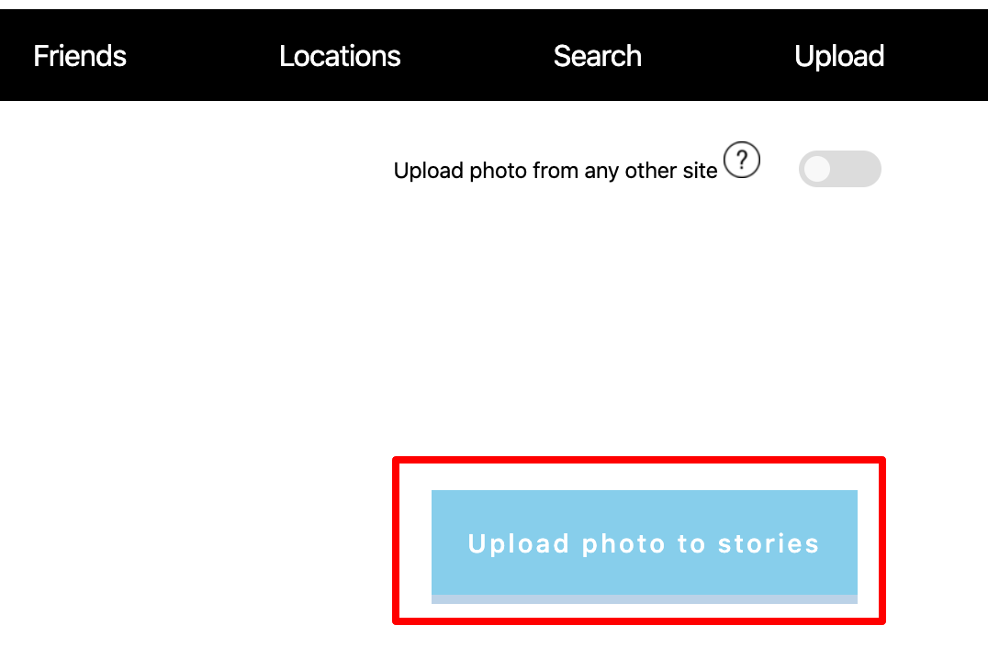The image size is (988, 648).
Task: Click the Upload photo from any other site label
Action: coord(556,171)
